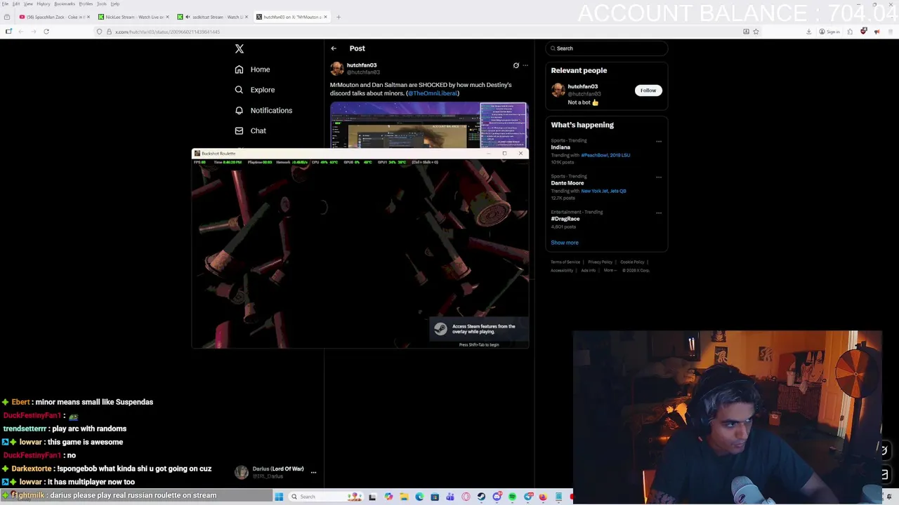Viewport: 899px width, 505px height.
Task: Mute the sadkitcat Stream tab audio
Action: click(188, 17)
